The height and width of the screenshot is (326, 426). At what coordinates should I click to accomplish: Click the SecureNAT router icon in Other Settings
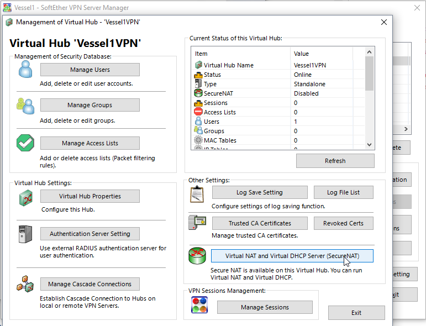pos(197,255)
